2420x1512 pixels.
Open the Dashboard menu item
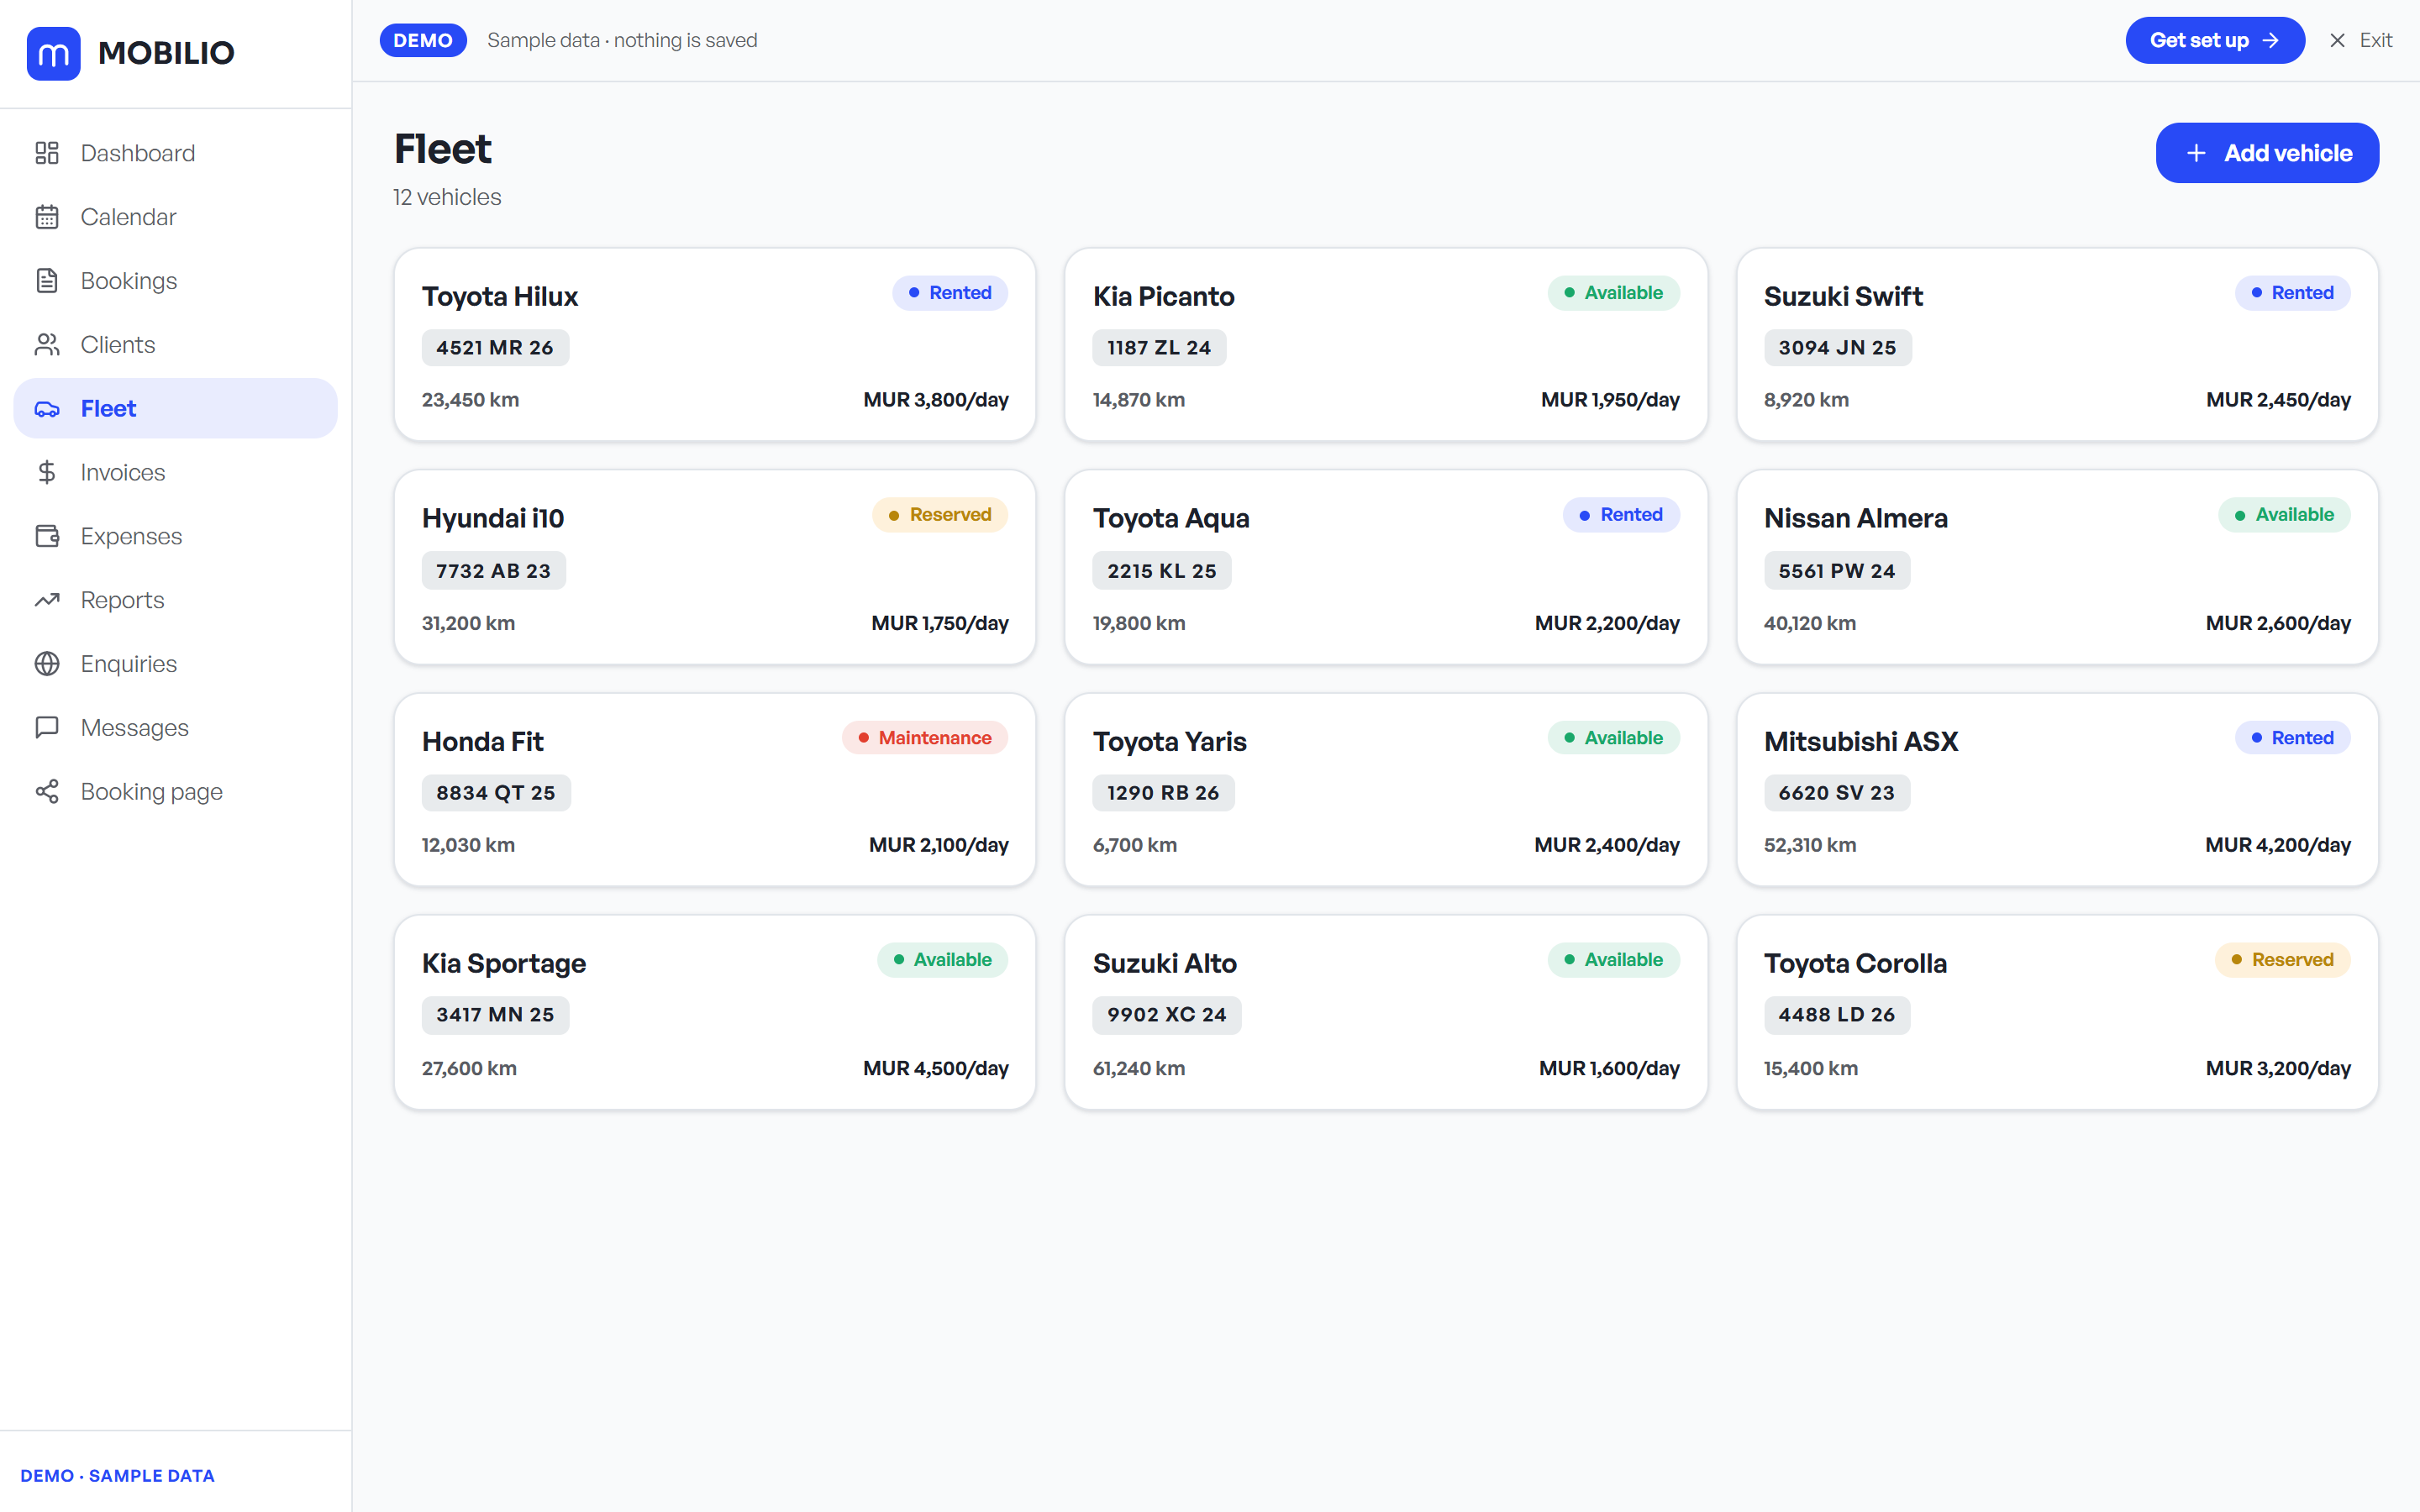[x=176, y=153]
